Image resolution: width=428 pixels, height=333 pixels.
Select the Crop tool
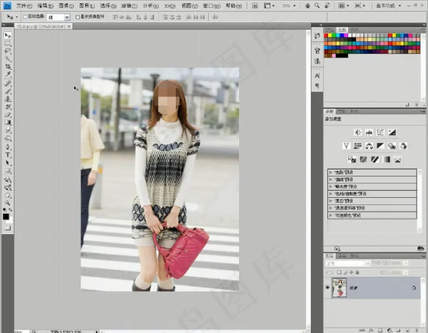[x=7, y=67]
